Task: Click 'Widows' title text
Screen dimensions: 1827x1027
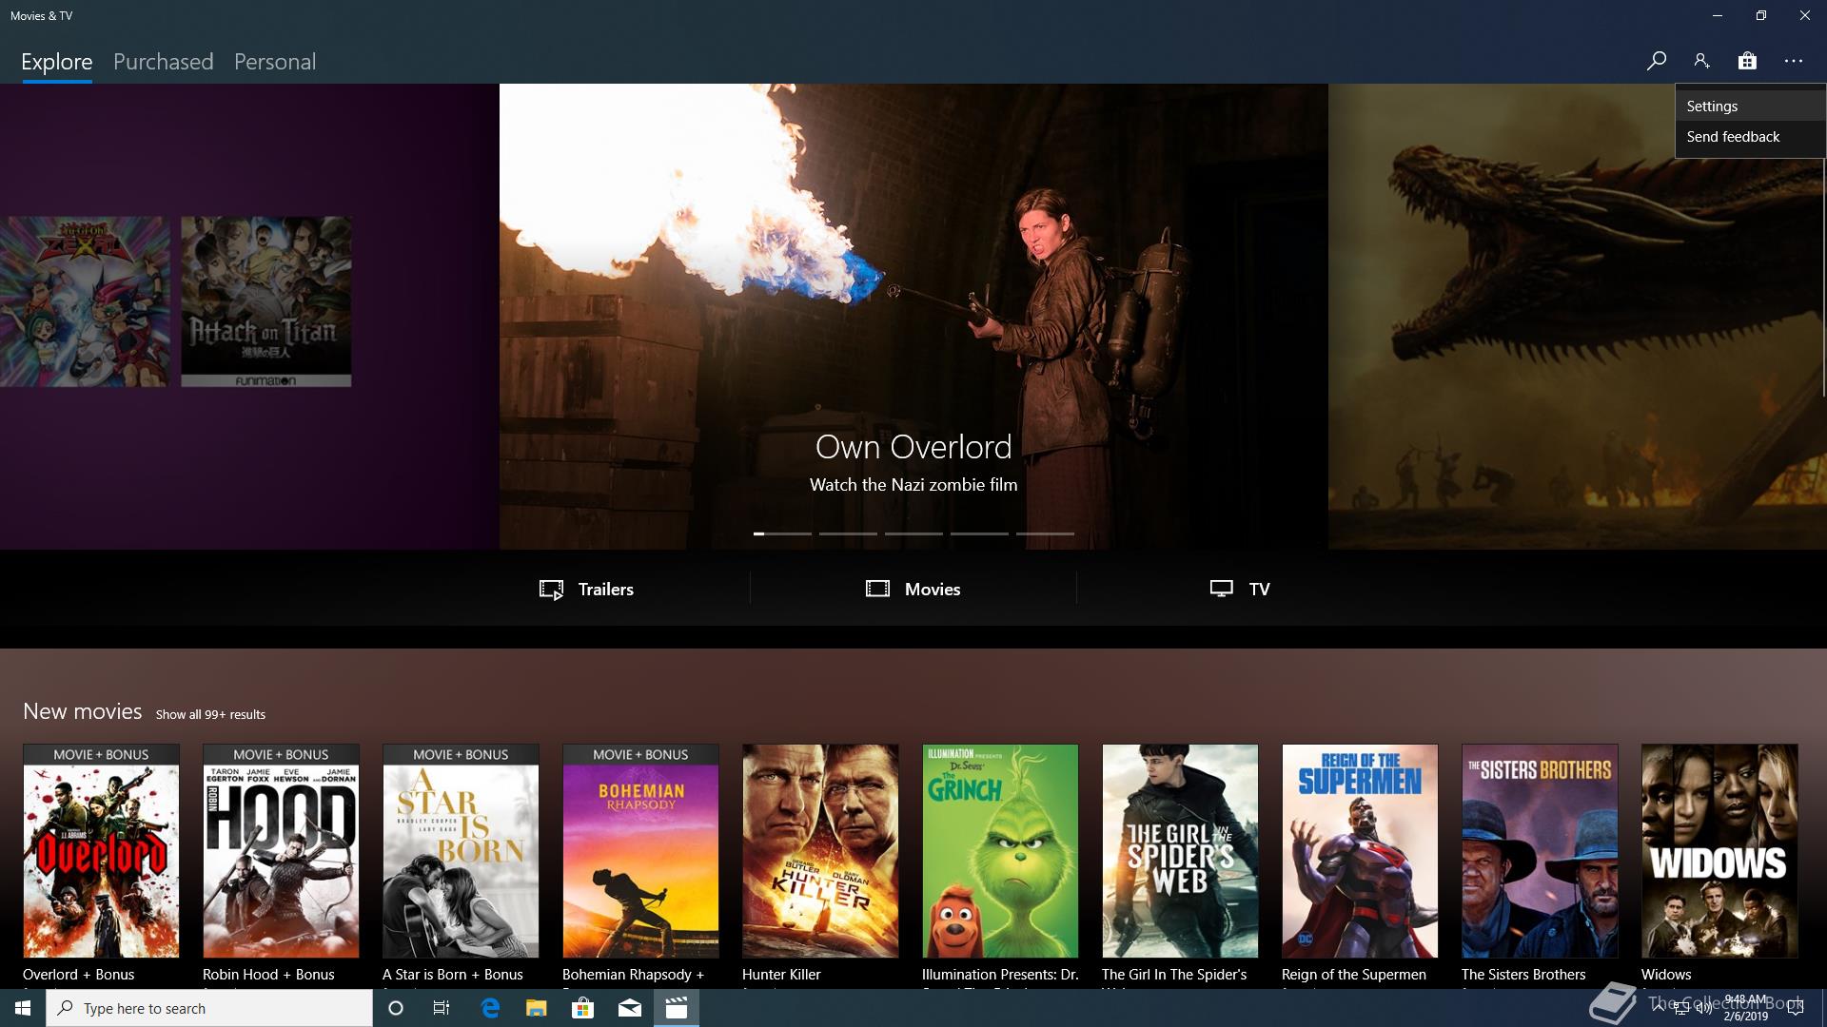Action: point(1666,975)
